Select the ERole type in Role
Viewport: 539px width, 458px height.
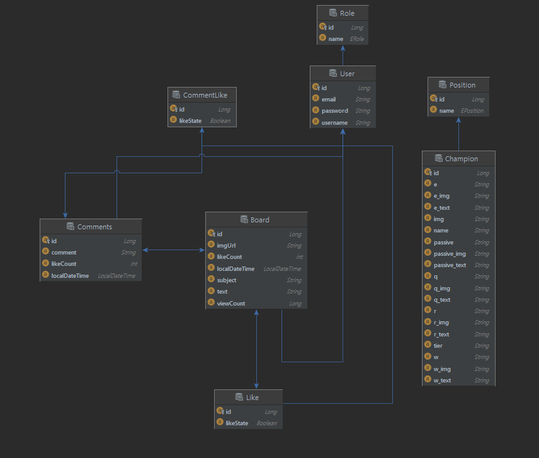tap(357, 39)
